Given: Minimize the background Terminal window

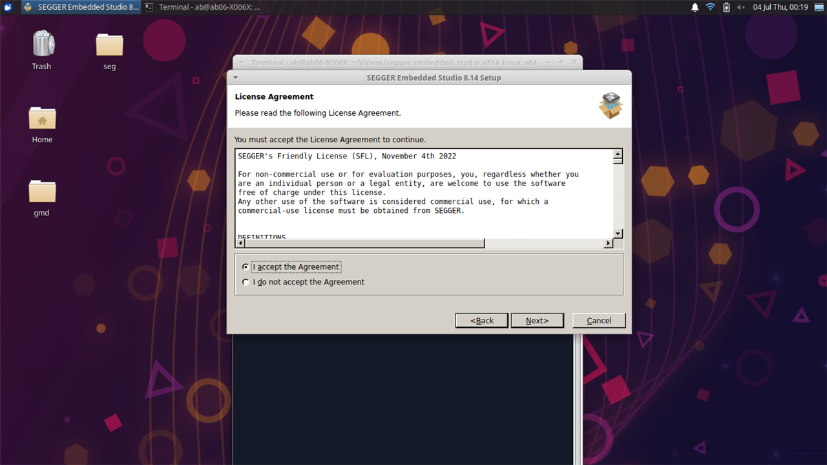Looking at the screenshot, I should coord(548,63).
